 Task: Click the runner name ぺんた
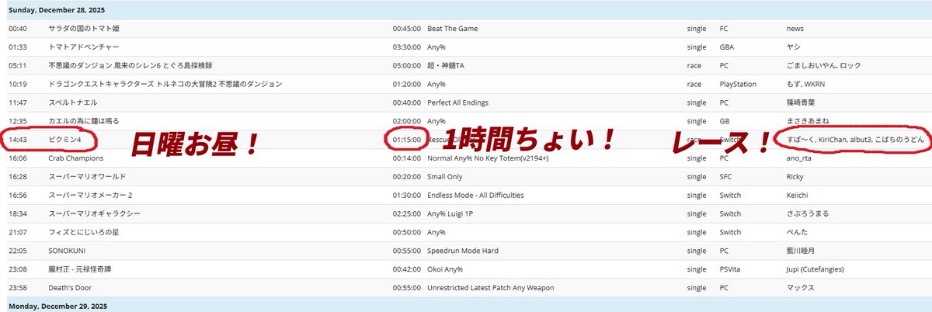click(796, 232)
